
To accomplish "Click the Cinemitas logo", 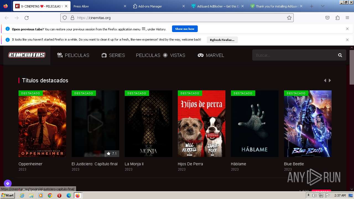I will point(27,55).
